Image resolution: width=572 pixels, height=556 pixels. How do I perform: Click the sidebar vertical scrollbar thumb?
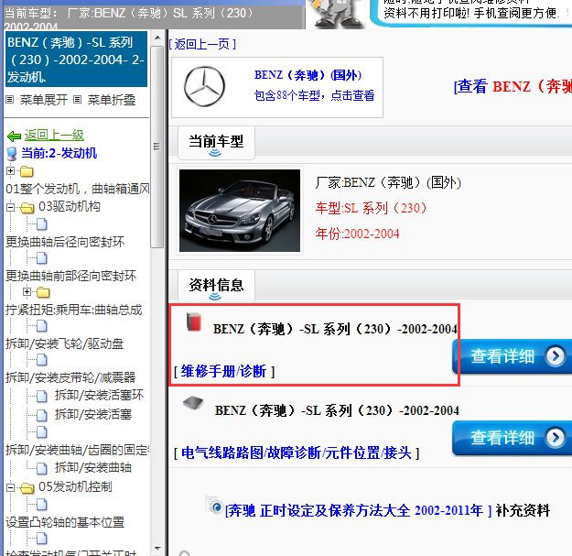157,147
